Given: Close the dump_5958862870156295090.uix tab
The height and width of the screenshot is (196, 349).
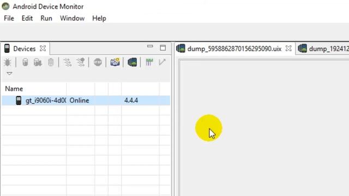Looking at the screenshot, I should coord(288,48).
